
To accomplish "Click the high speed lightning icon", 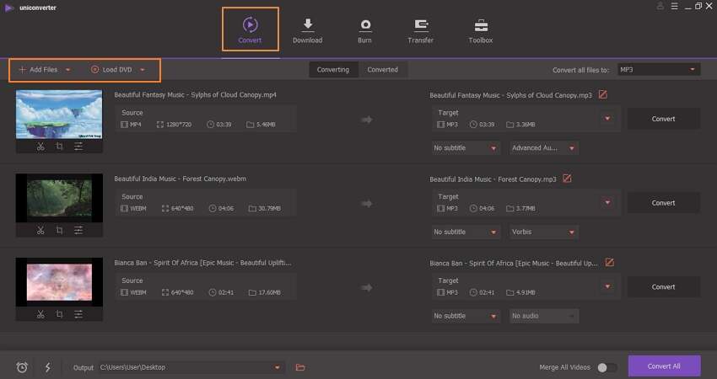I will 47,367.
